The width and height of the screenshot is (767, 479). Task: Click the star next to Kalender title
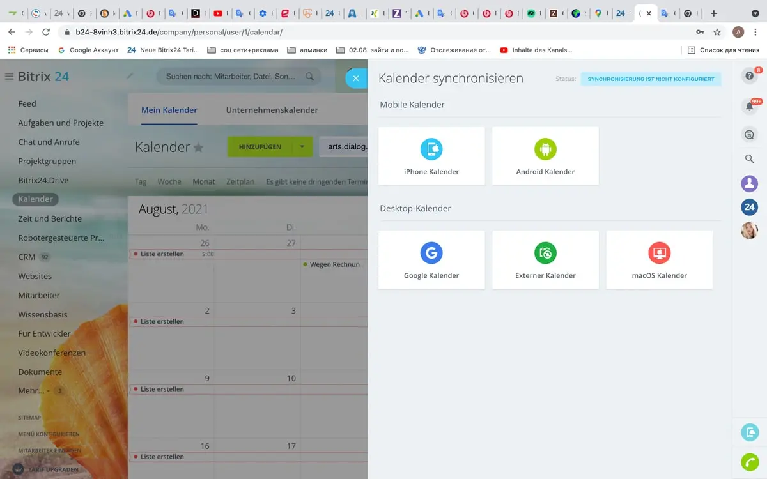pyautogui.click(x=198, y=148)
